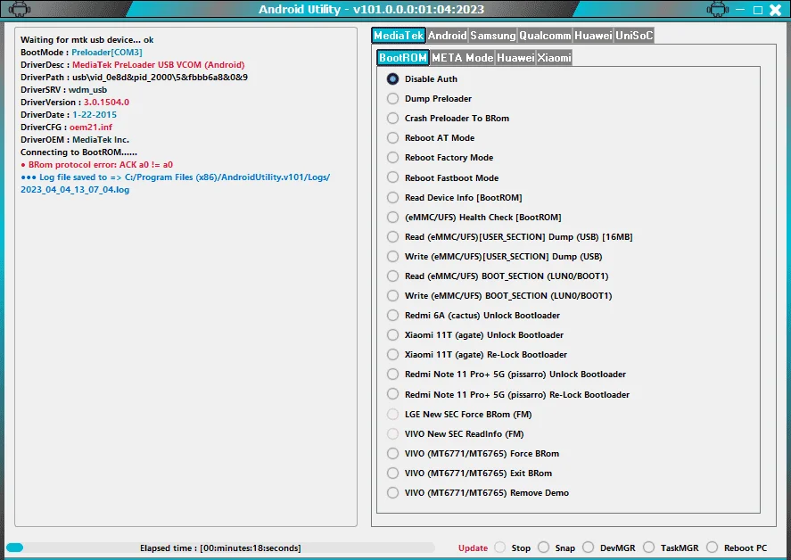Open the top-level Huawei tab

click(593, 36)
